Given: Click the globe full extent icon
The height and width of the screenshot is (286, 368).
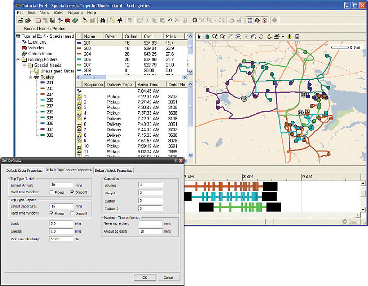Looking at the screenshot, I should pos(207,36).
